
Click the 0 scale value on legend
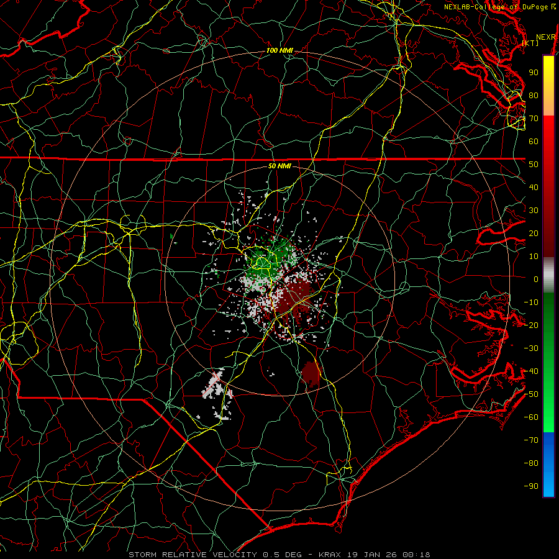pos(536,279)
